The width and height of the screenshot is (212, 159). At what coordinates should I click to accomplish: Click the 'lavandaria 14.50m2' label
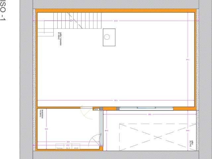tap(41, 115)
